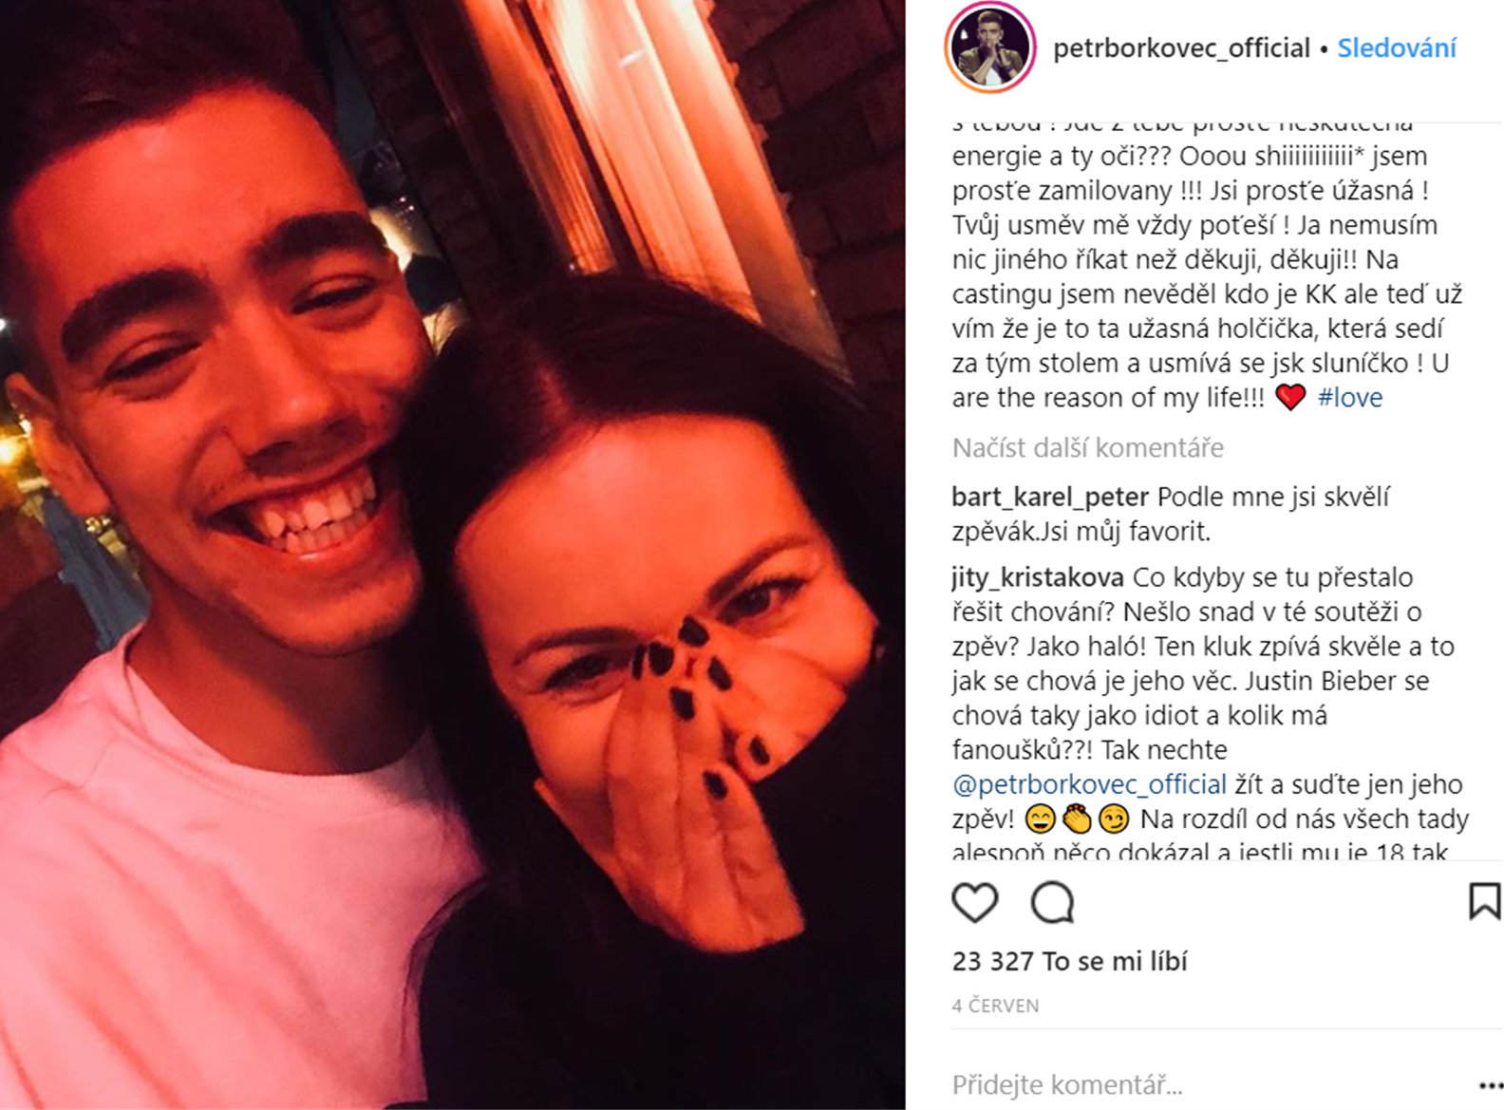Open petrborkovec_official username in header
This screenshot has width=1504, height=1110.
click(1181, 47)
